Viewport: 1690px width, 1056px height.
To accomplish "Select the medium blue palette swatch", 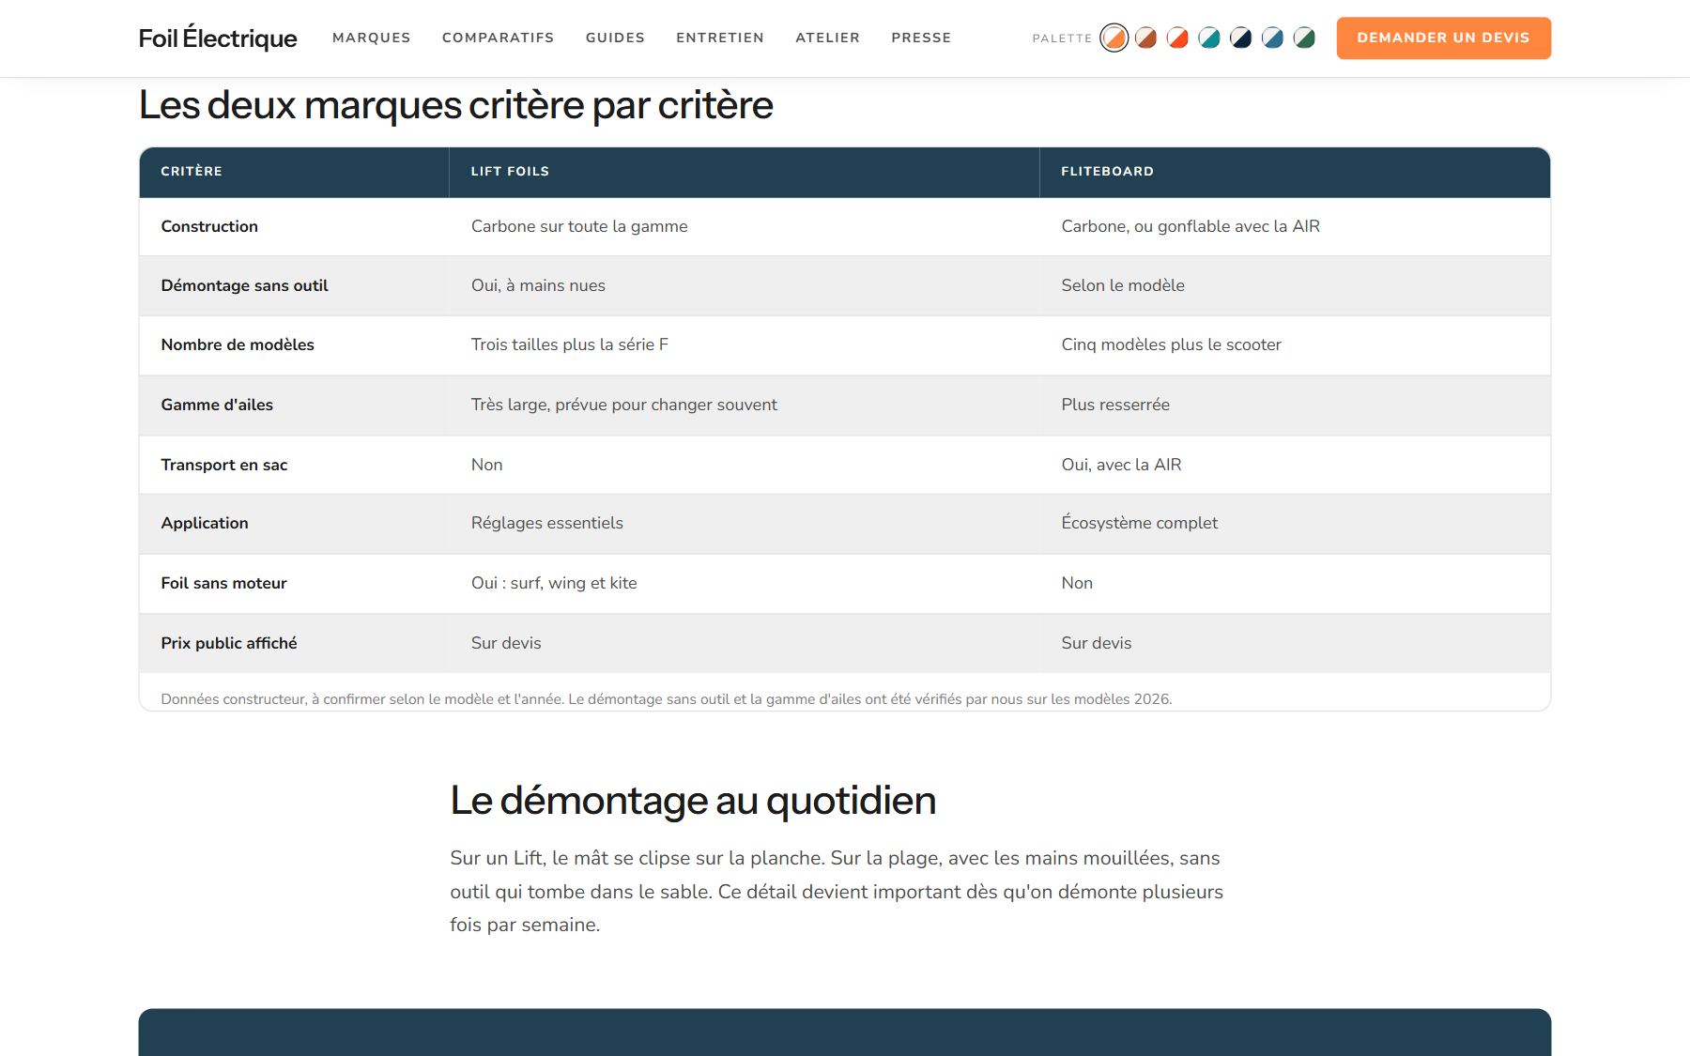I will tap(1272, 38).
